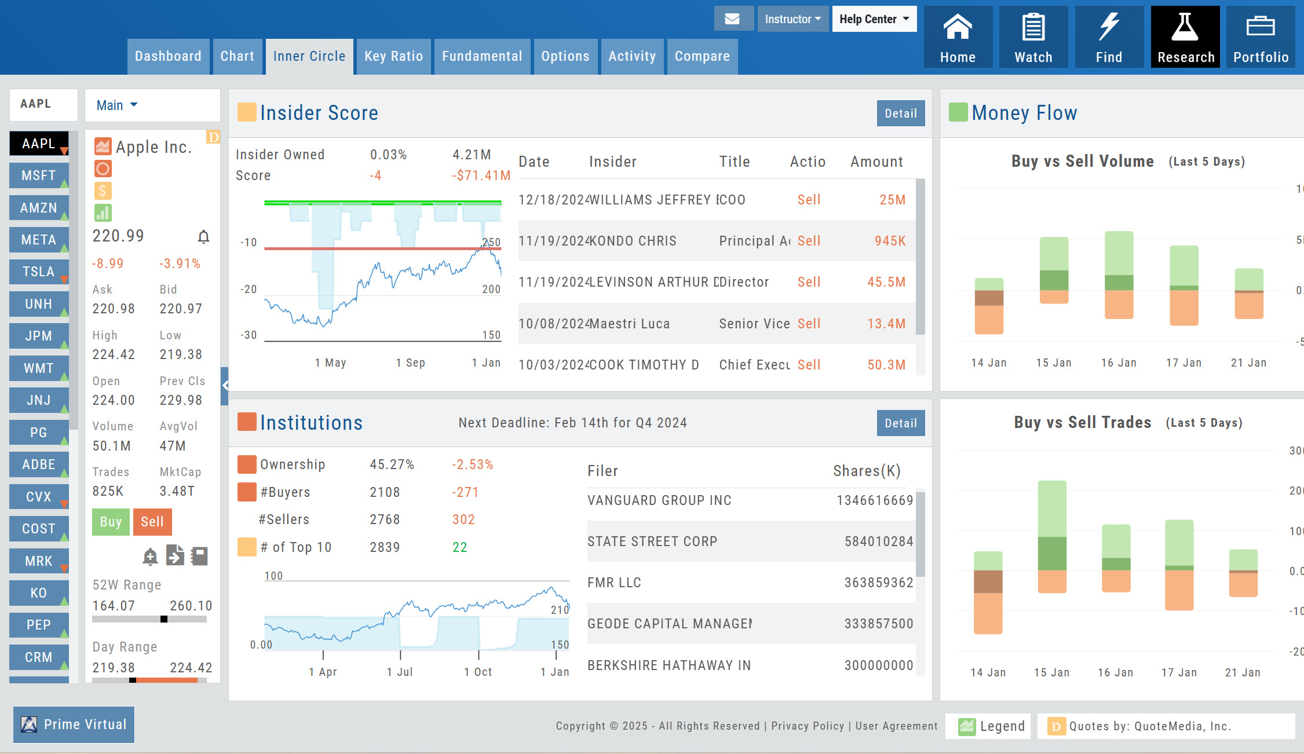Open the Instructor dropdown menu

coord(792,19)
